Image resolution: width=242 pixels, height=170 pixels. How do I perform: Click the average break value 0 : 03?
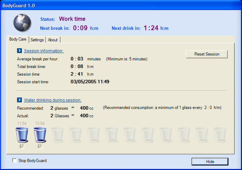(x=77, y=59)
